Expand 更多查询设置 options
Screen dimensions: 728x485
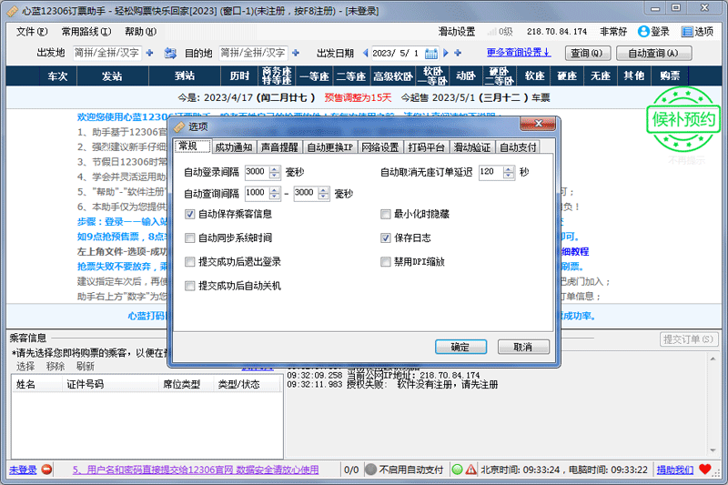pyautogui.click(x=520, y=52)
